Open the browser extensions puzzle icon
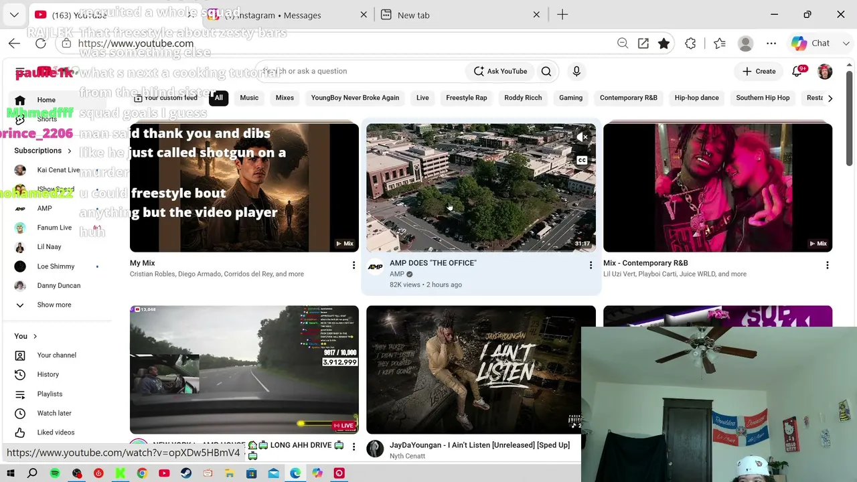Screen dimensions: 857x482 pos(690,44)
